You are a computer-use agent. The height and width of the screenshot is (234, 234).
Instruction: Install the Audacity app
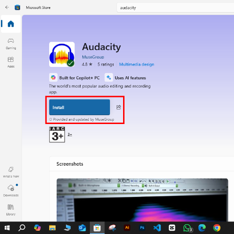click(x=80, y=107)
